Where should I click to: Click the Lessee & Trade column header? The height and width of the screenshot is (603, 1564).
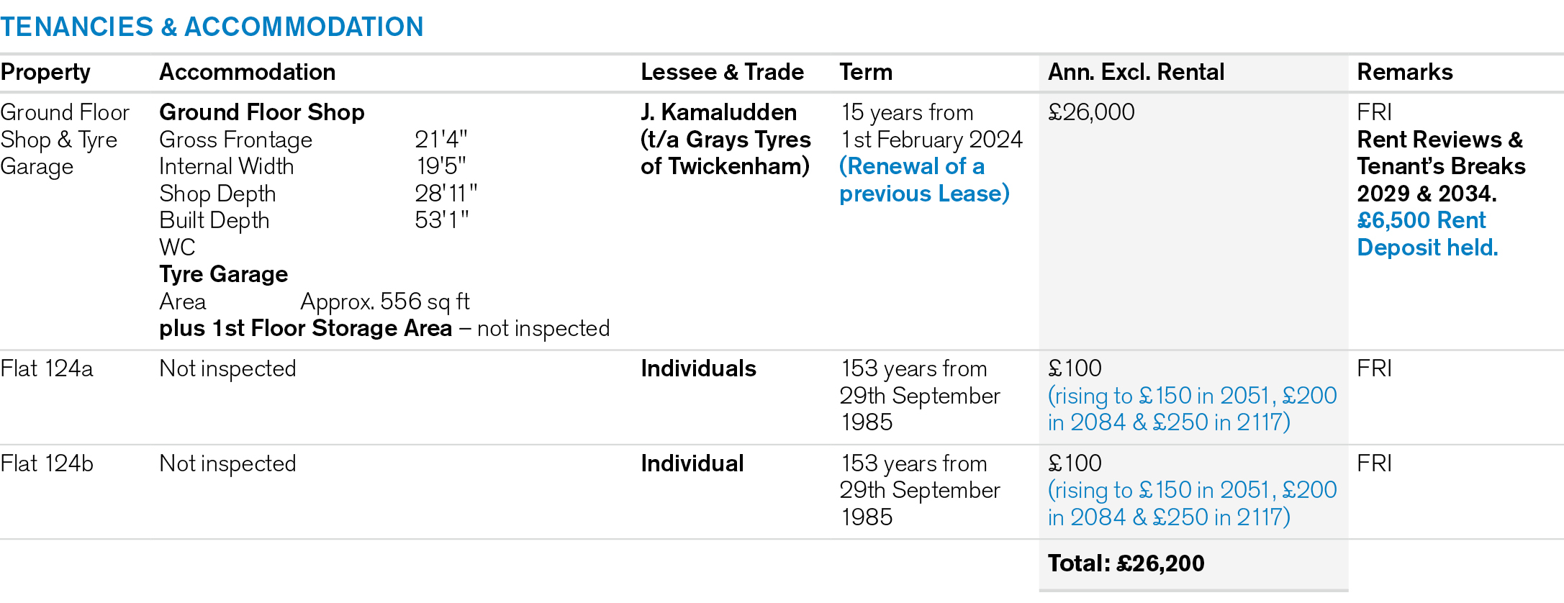pyautogui.click(x=722, y=72)
